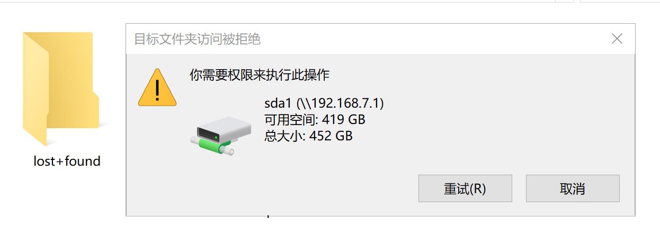The width and height of the screenshot is (660, 238).
Task: Click the sda1 (\\192.168.7.1) drive name
Action: 324,102
